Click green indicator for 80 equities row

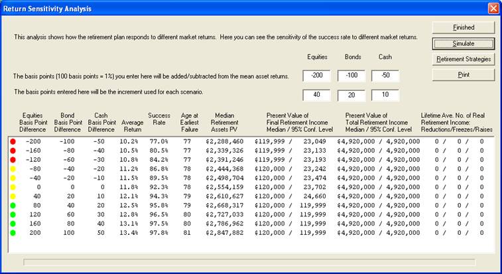(13, 206)
